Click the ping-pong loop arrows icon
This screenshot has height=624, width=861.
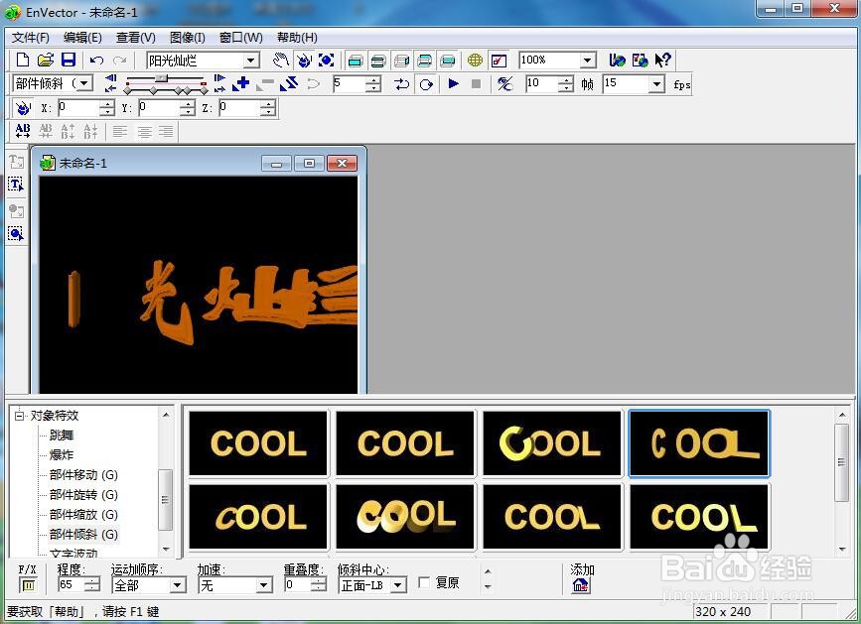point(401,84)
